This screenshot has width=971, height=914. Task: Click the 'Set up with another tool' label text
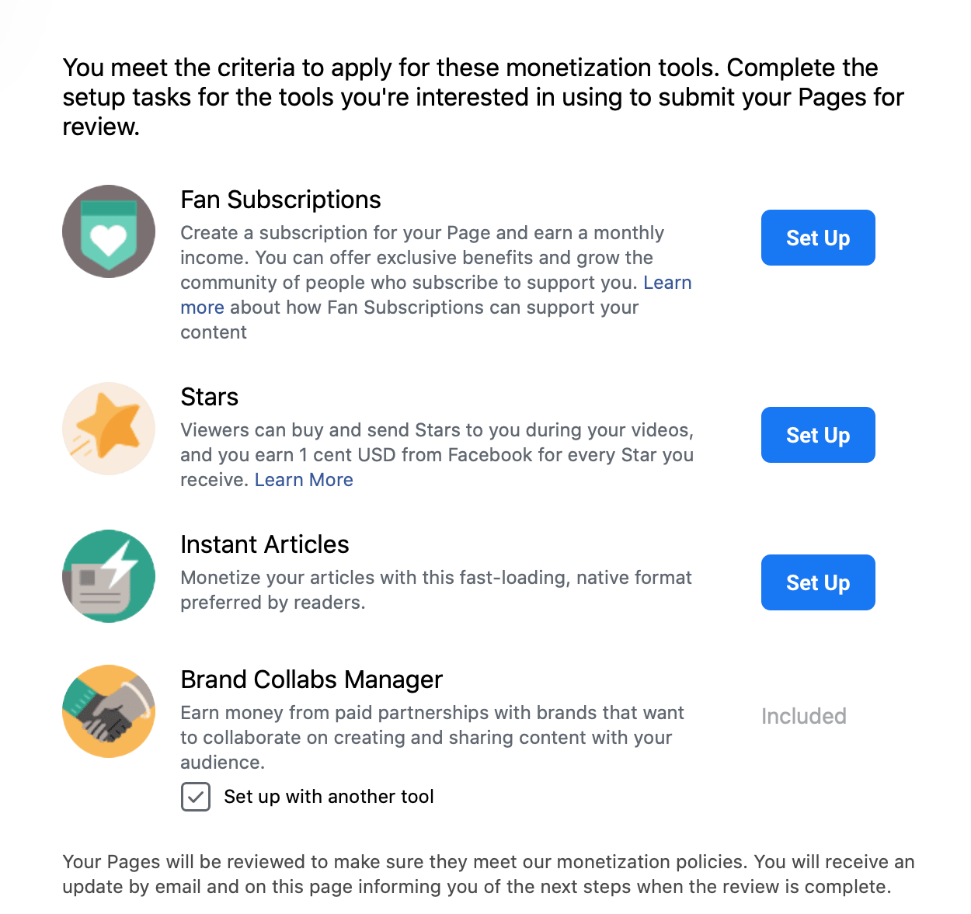pos(329,797)
